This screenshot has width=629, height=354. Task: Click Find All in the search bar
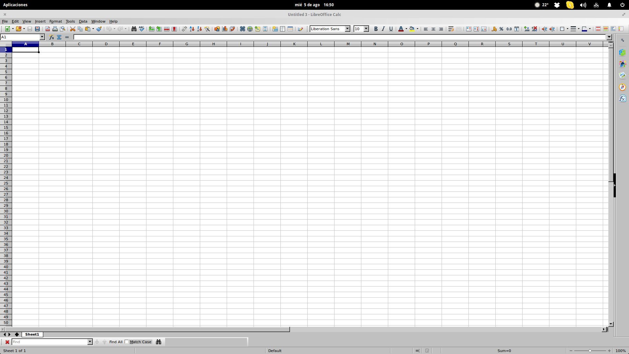pos(115,342)
